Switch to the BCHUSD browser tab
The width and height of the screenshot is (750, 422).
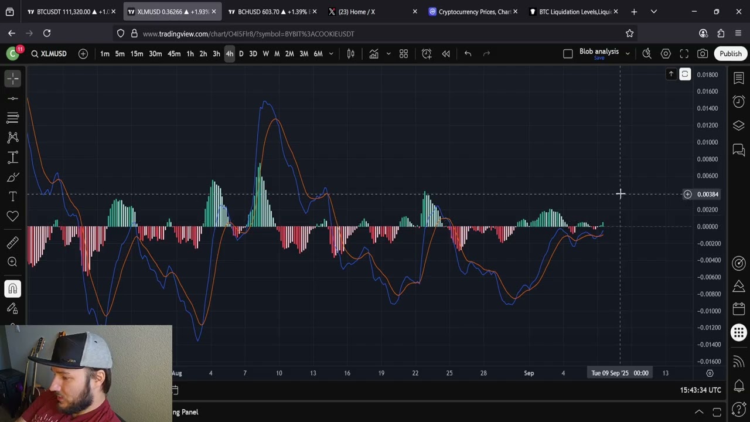coord(271,12)
